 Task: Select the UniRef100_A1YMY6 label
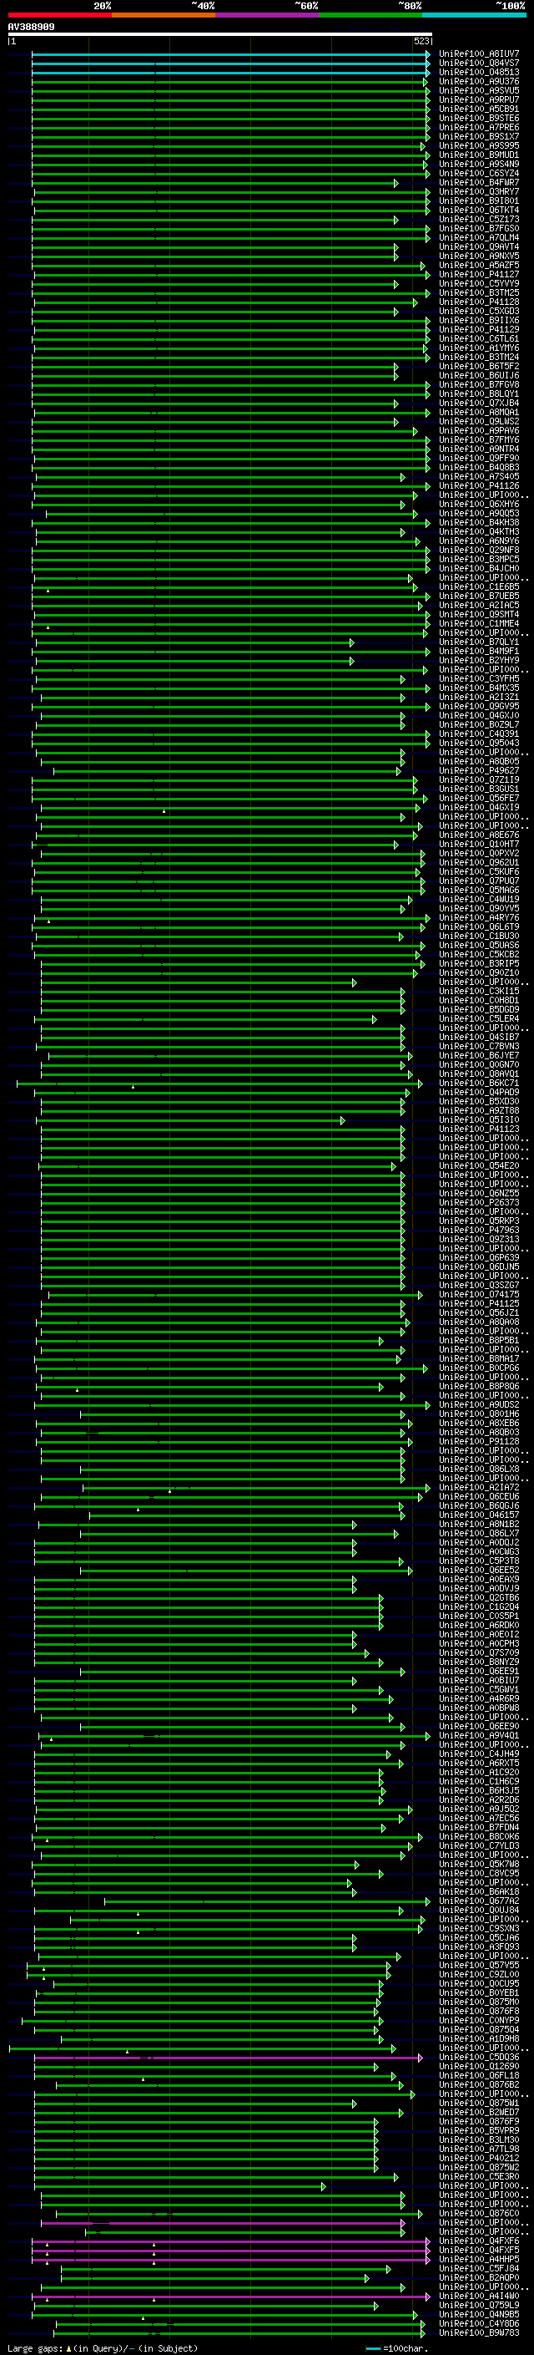[x=479, y=348]
